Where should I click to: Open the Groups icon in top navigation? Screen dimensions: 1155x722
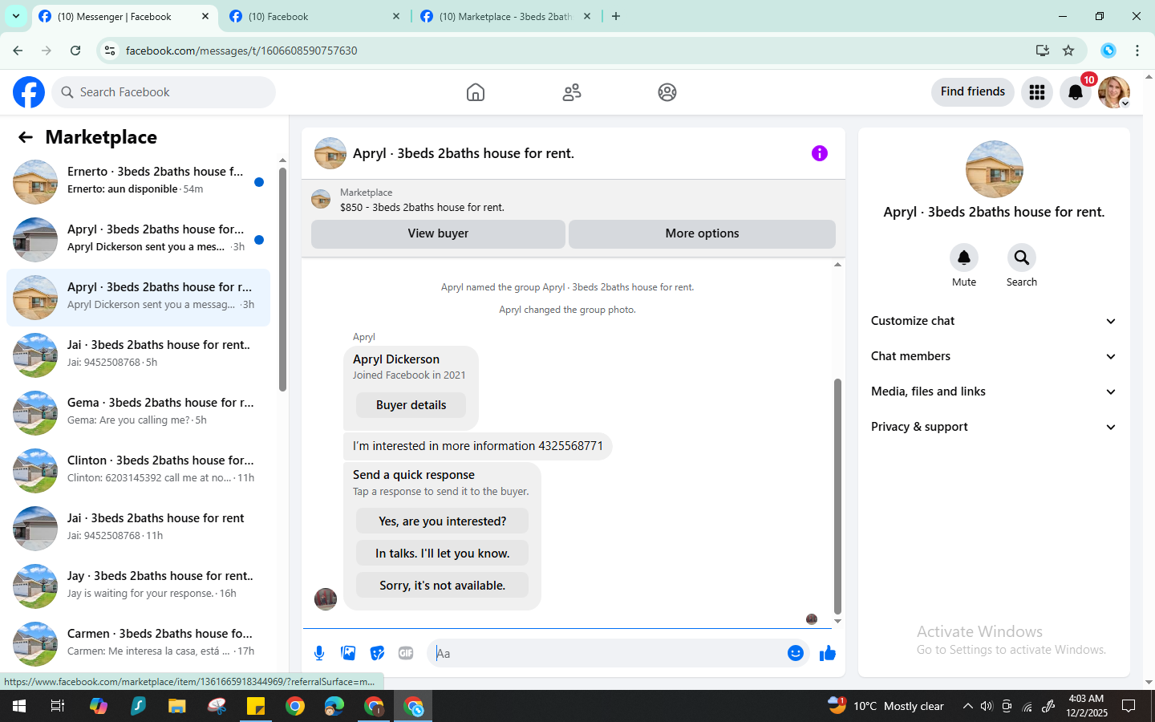[x=667, y=92]
